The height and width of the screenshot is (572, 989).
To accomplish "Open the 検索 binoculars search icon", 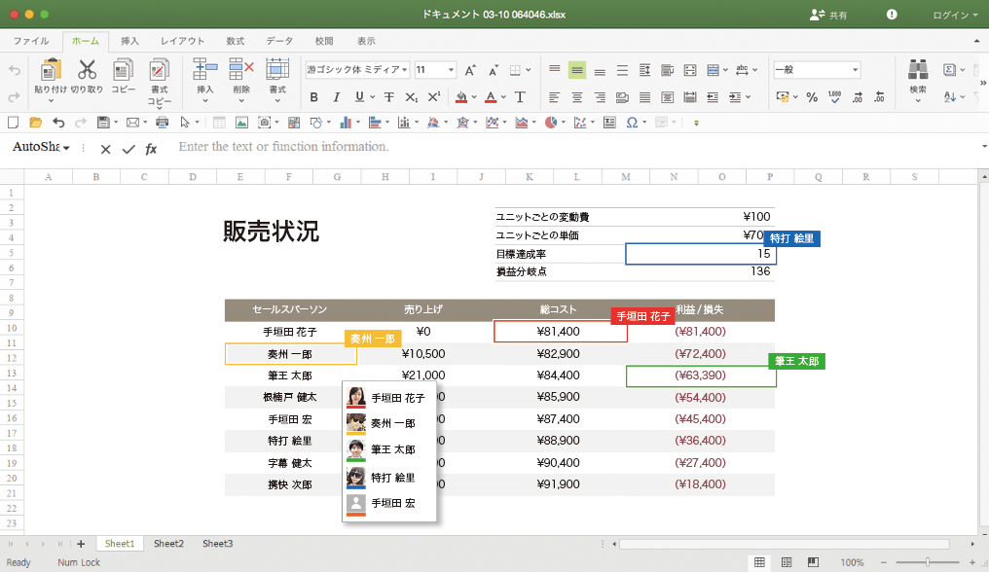I will (918, 69).
